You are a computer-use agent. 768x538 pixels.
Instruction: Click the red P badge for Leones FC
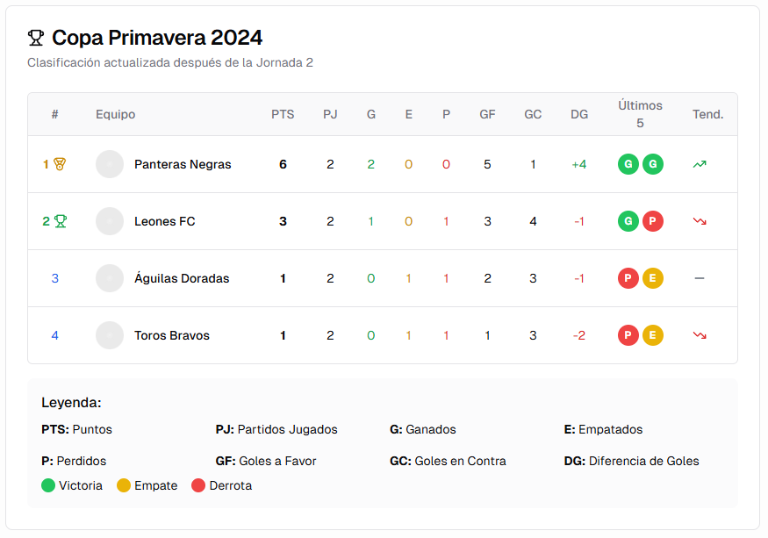tap(652, 221)
